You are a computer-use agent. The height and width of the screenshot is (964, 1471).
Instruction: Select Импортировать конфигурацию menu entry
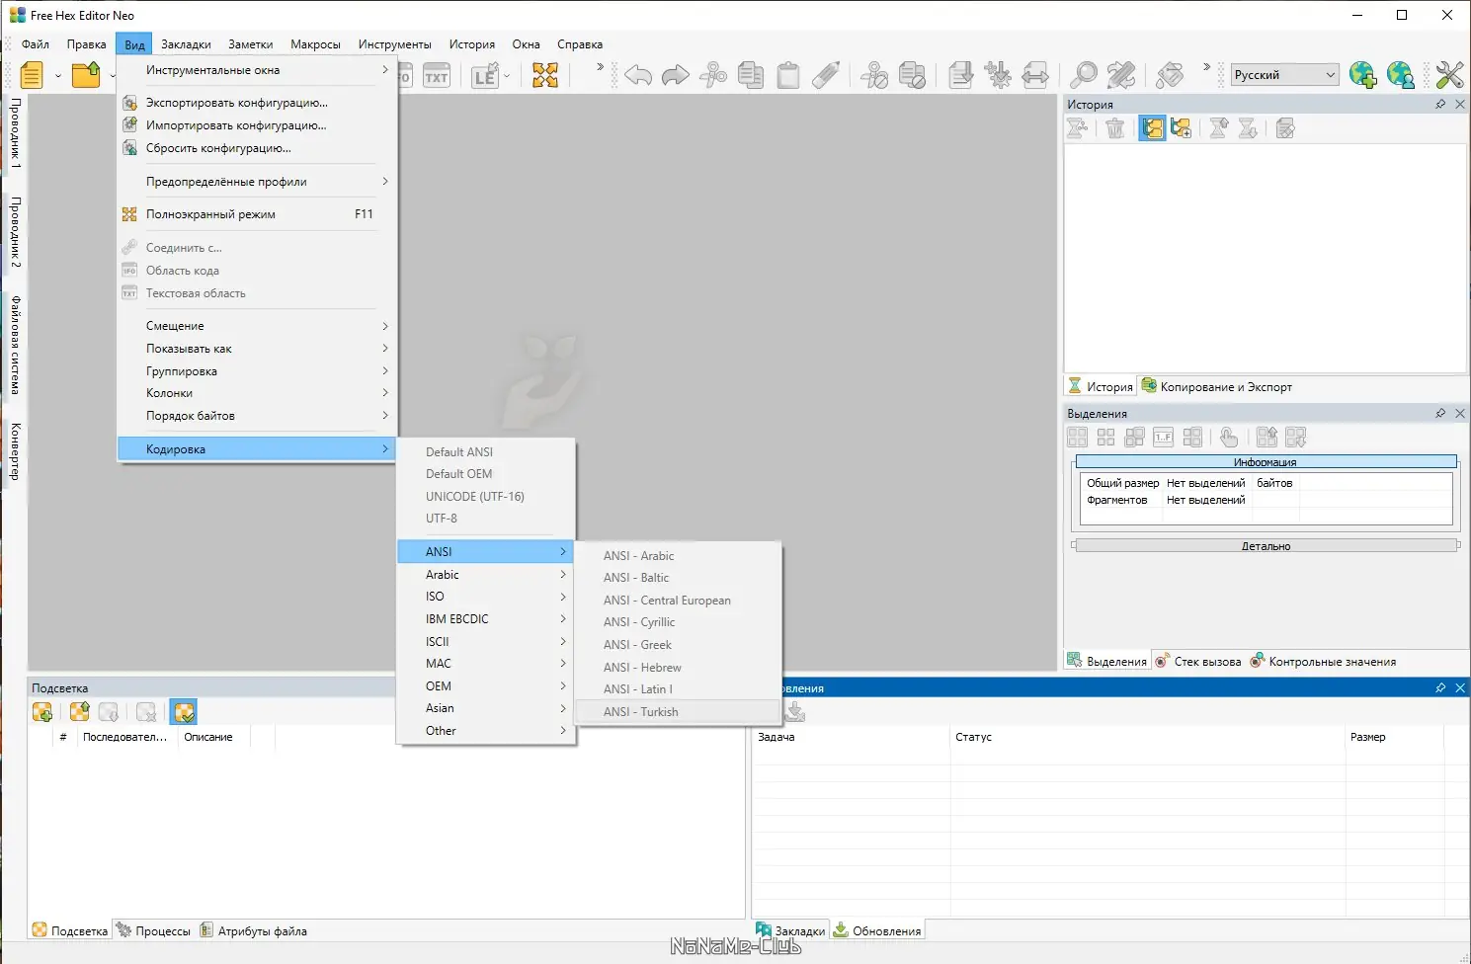257,125
